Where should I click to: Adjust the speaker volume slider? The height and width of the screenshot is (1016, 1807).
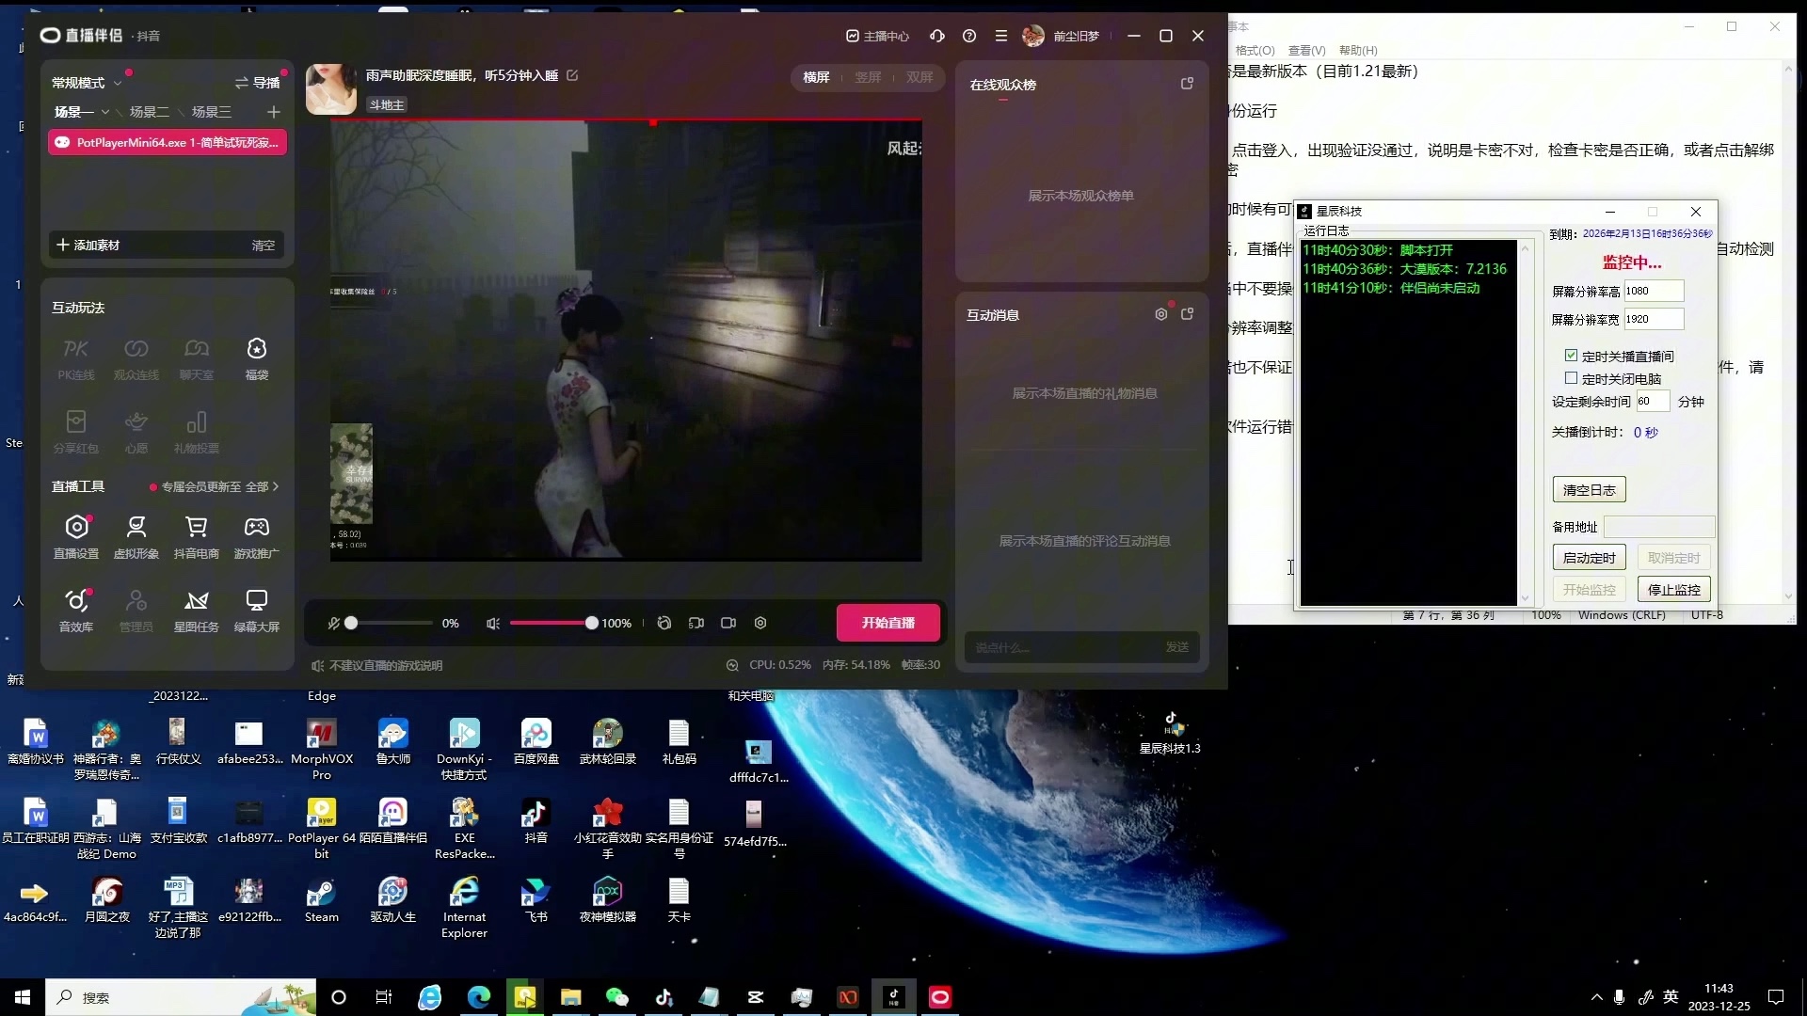(591, 624)
